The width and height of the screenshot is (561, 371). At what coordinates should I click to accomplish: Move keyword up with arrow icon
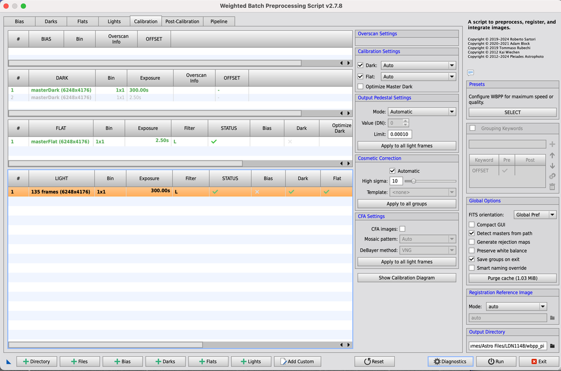tap(552, 155)
